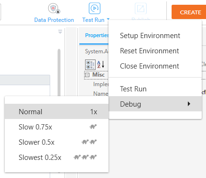Click the orange CREATE button
This screenshot has height=178, width=206.
(x=189, y=12)
